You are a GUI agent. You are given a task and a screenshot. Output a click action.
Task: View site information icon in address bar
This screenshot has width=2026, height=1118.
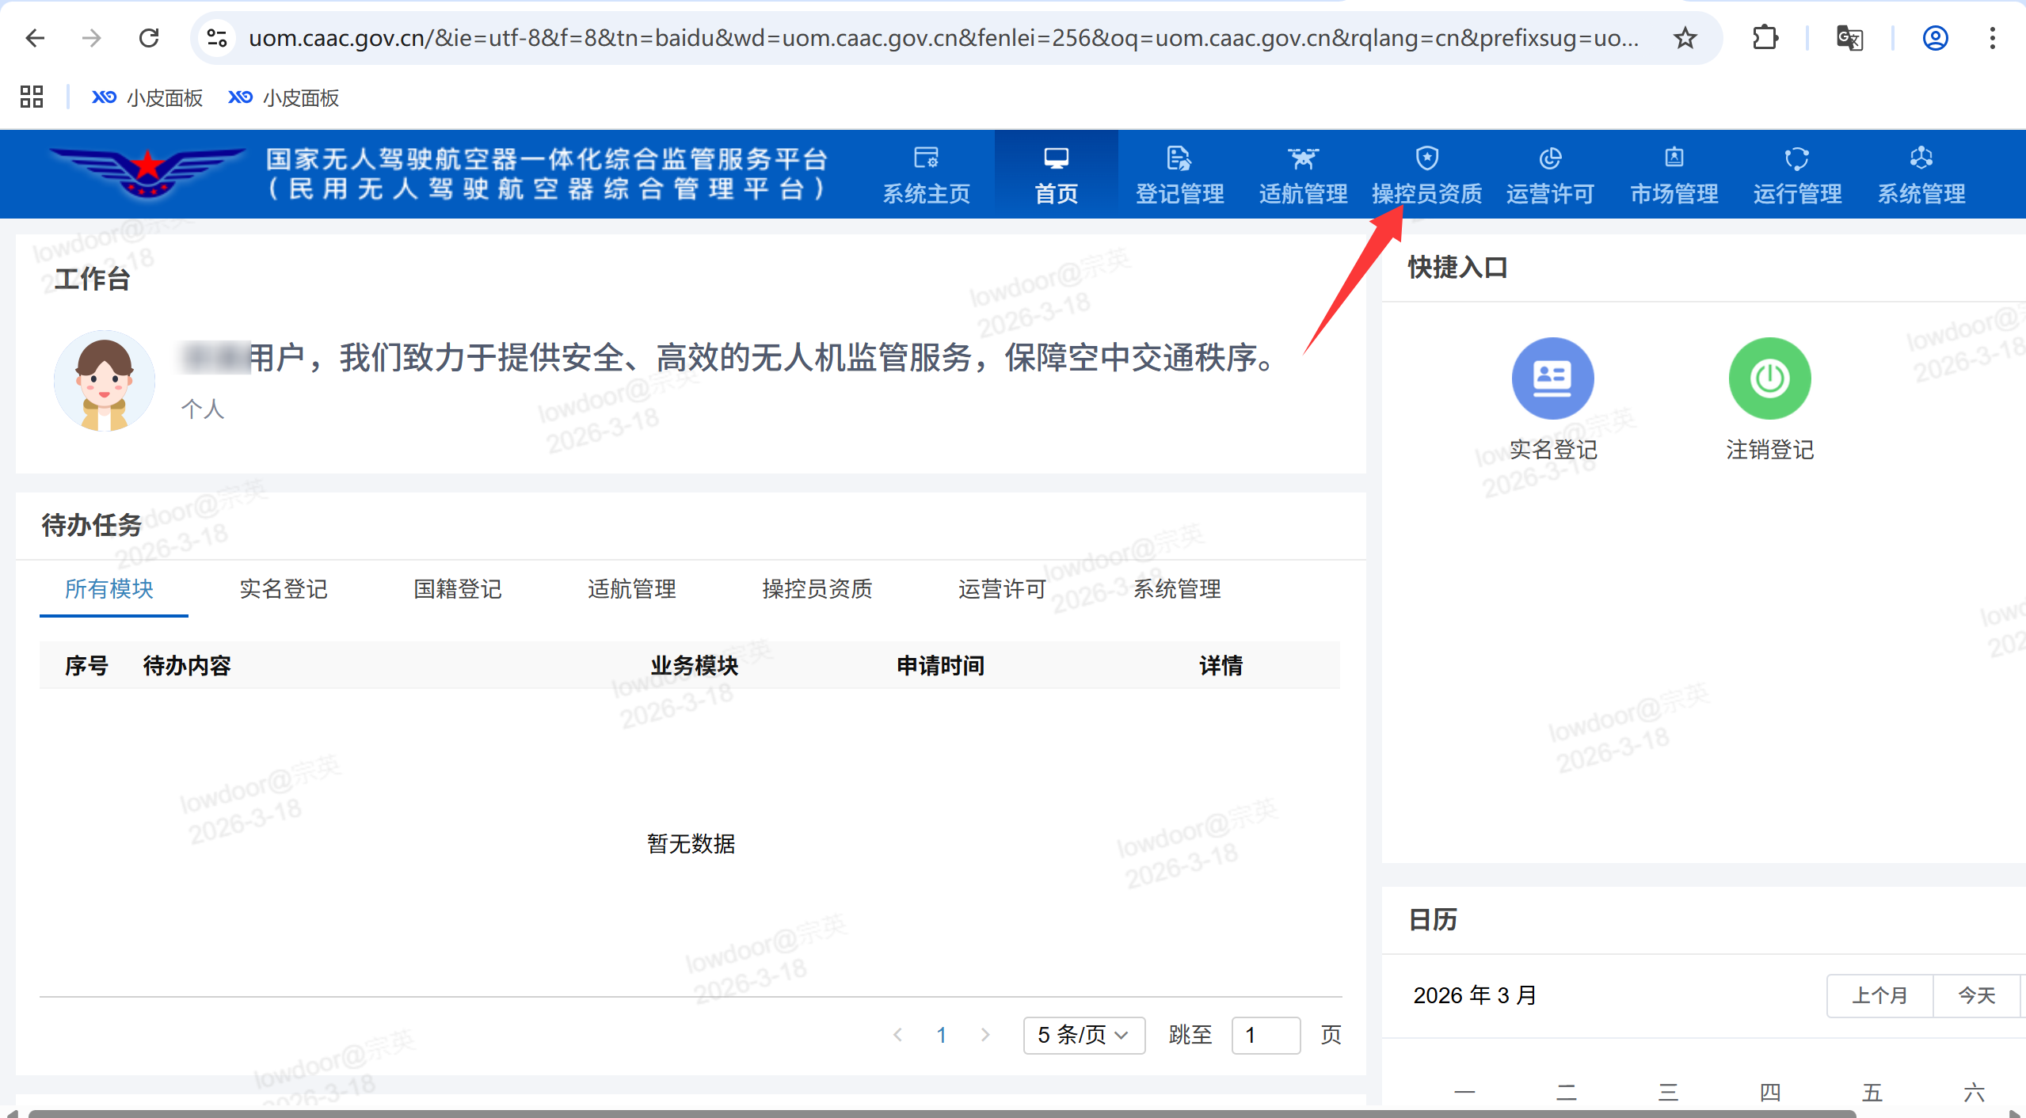[x=216, y=37]
